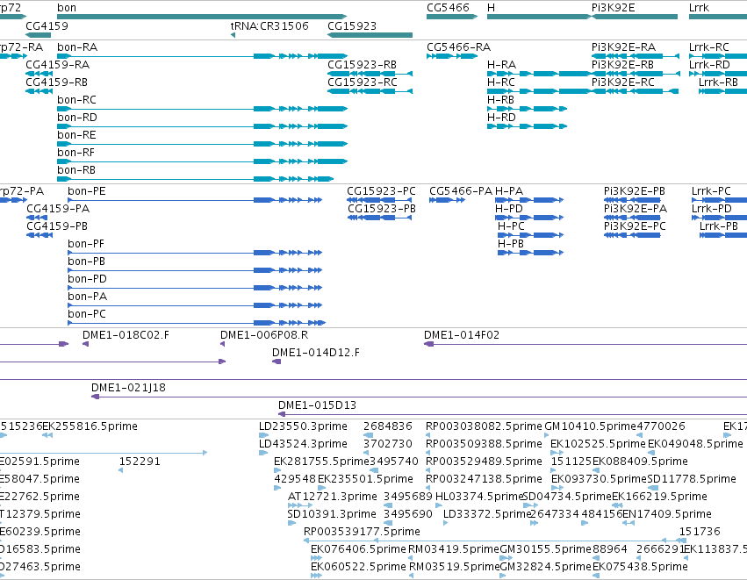Select the RP003539177.5prime EST label

[362, 532]
